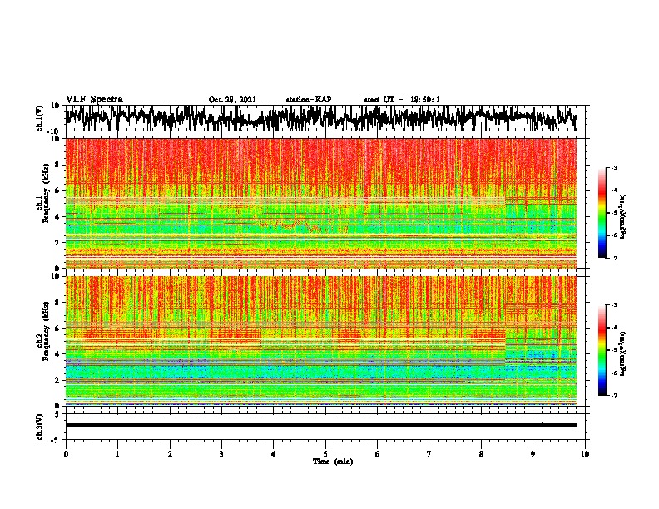Click the ch.1 spectrogram color scale bar
Image resolution: width=659 pixels, height=509 pixels.
tap(602, 213)
